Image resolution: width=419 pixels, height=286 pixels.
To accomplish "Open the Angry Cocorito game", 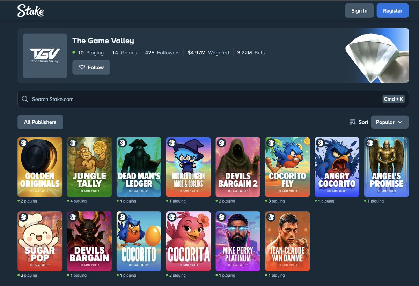I will click(x=337, y=167).
